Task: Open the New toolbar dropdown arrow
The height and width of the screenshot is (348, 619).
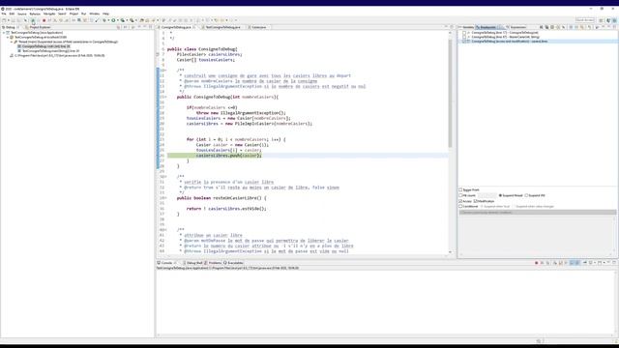Action: (9, 20)
